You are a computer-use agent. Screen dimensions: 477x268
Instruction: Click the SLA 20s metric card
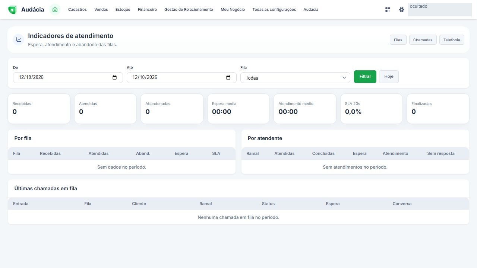pos(372,109)
